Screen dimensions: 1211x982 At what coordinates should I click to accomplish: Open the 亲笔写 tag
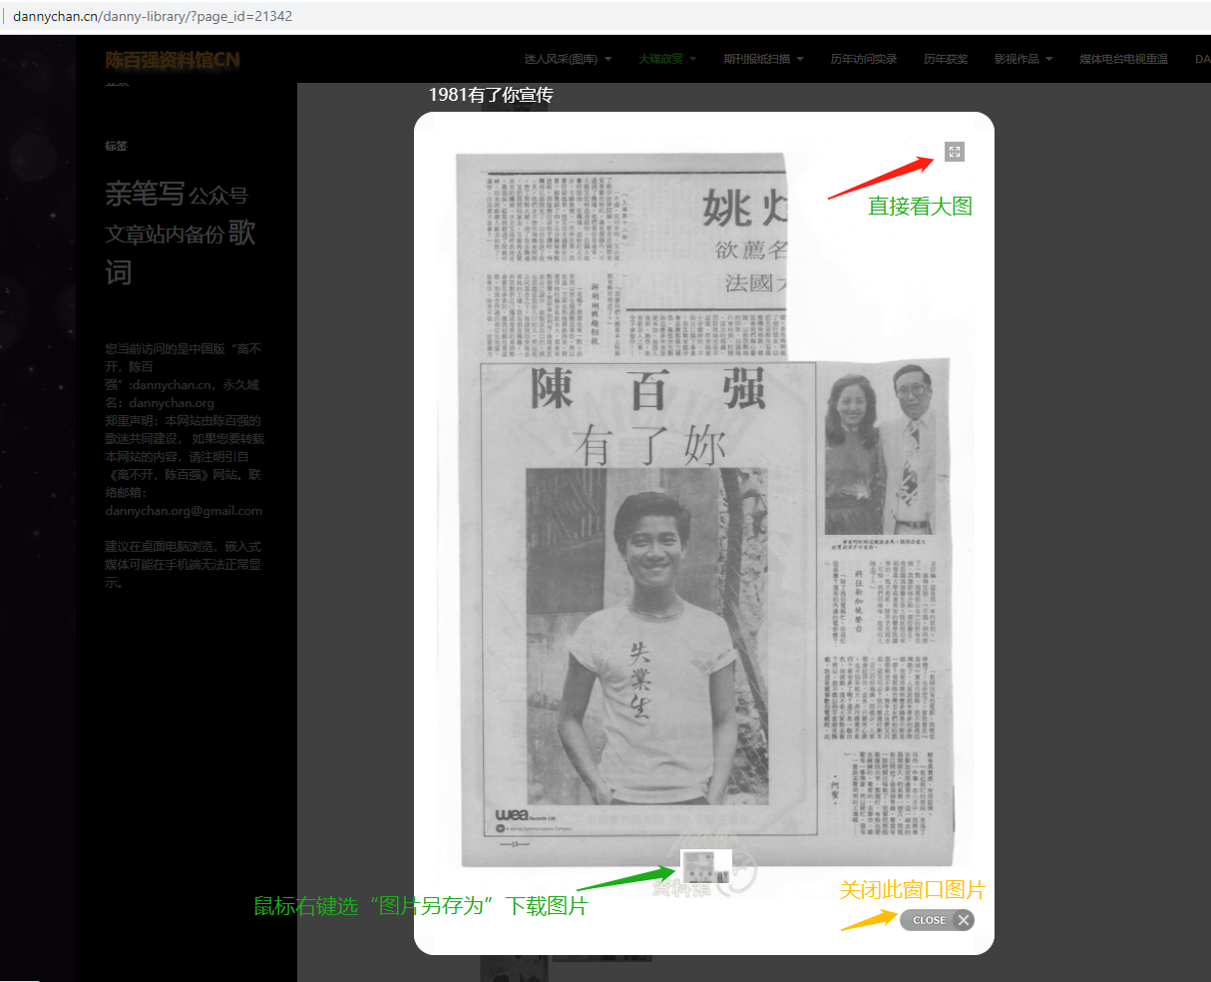[145, 193]
